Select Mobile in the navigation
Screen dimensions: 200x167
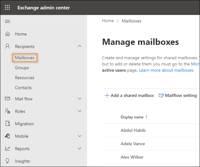point(21,136)
